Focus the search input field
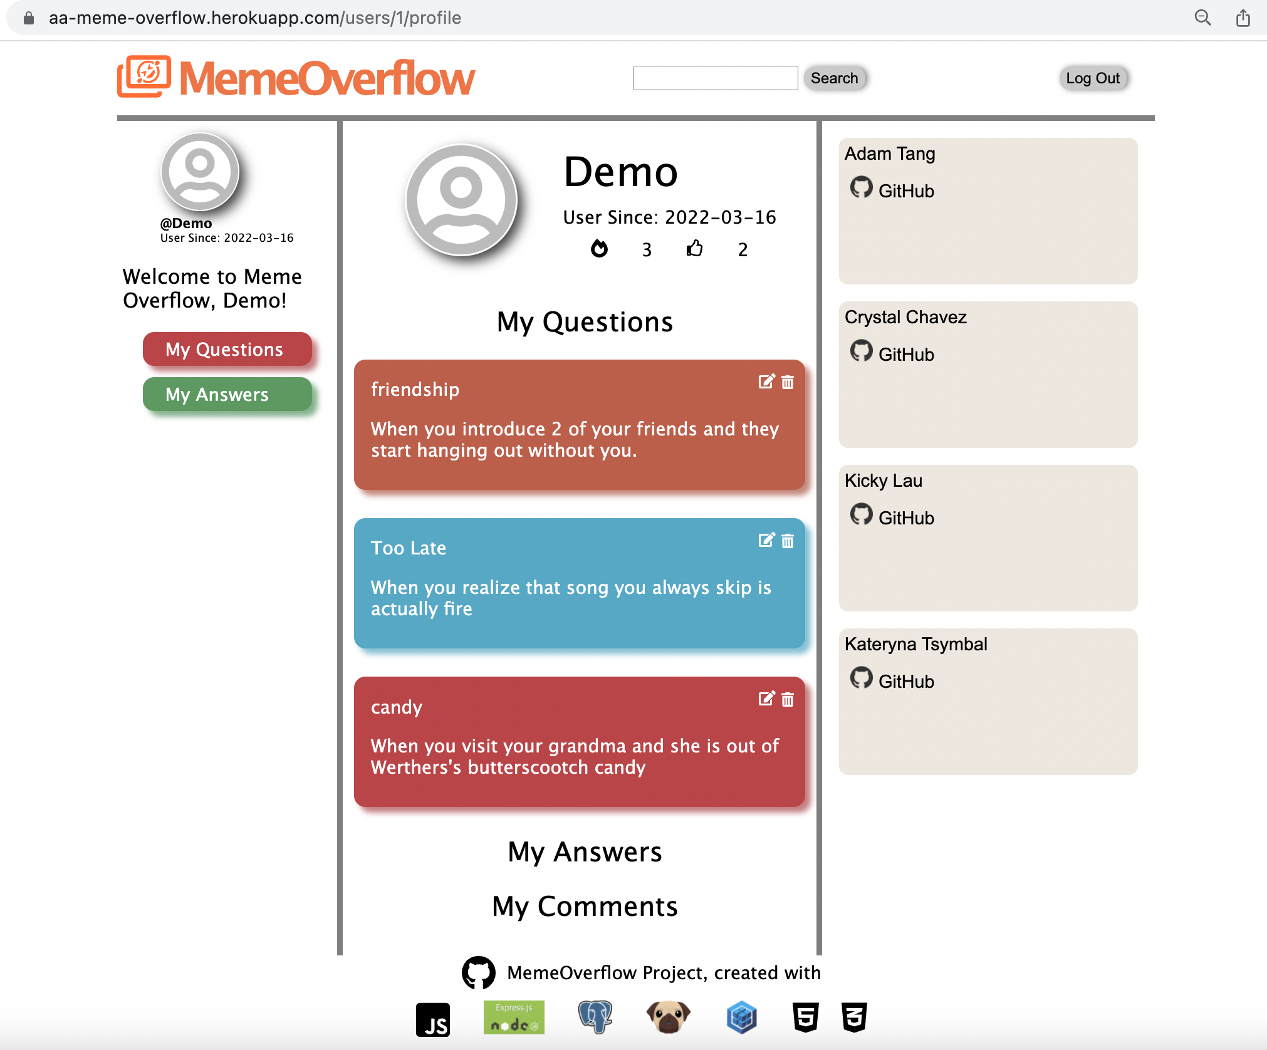 (x=714, y=78)
